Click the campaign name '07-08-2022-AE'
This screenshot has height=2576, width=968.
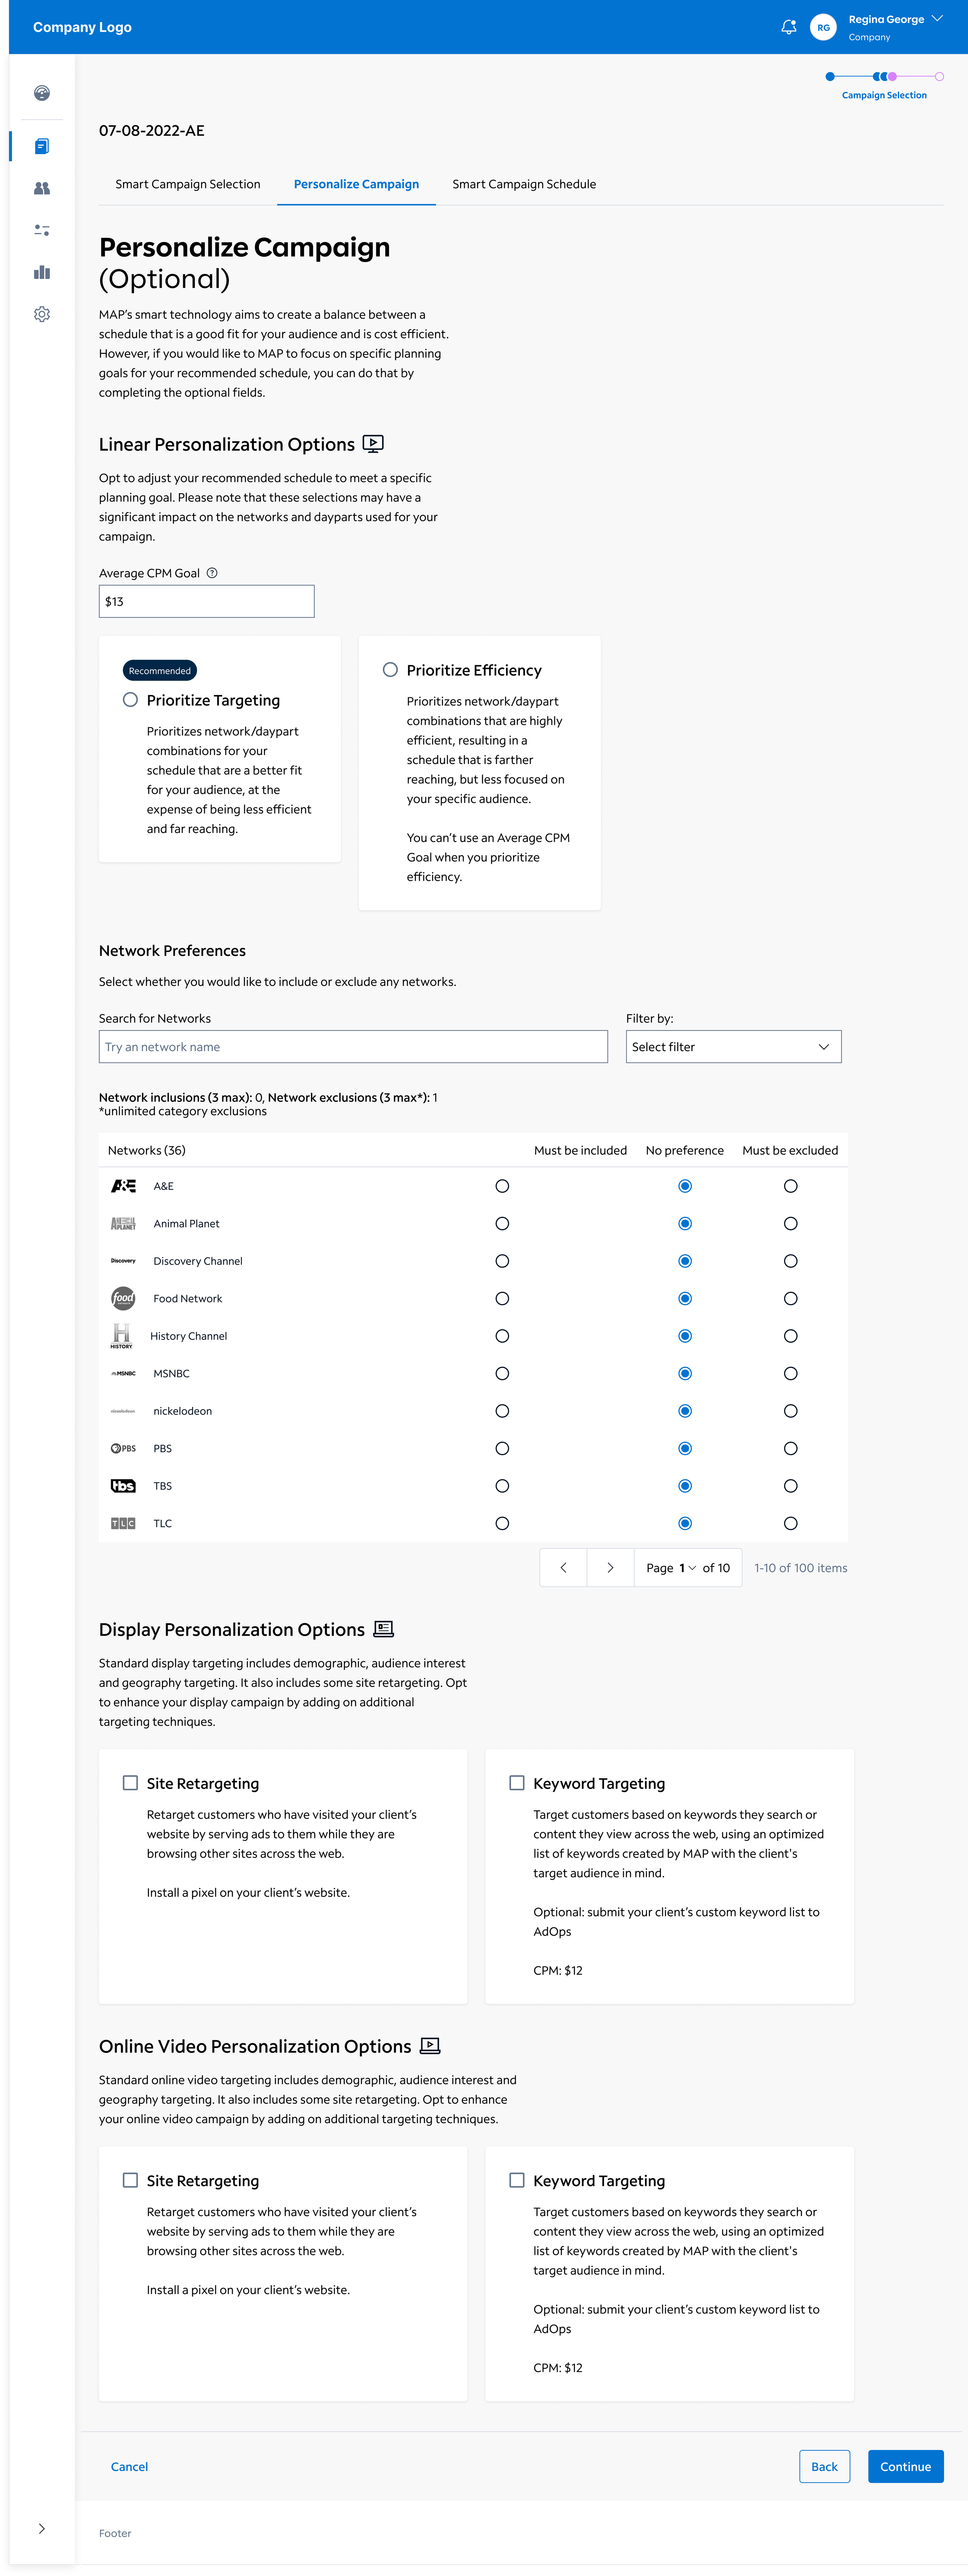152,130
